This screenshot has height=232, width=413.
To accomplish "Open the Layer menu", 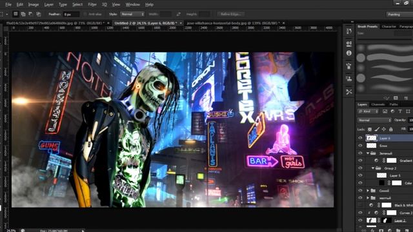I will 49,5.
